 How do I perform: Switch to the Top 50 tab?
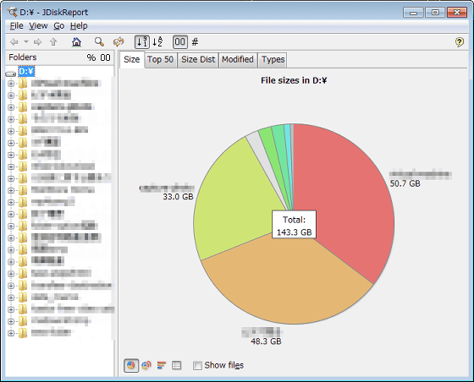click(160, 60)
